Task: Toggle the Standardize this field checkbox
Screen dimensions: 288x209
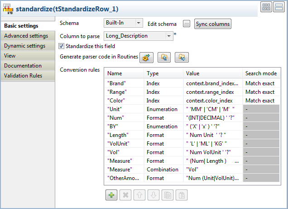Action: [x=62, y=46]
